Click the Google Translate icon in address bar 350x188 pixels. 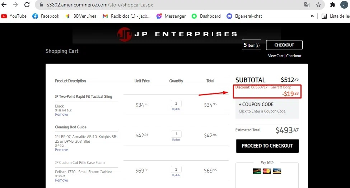tap(307, 5)
